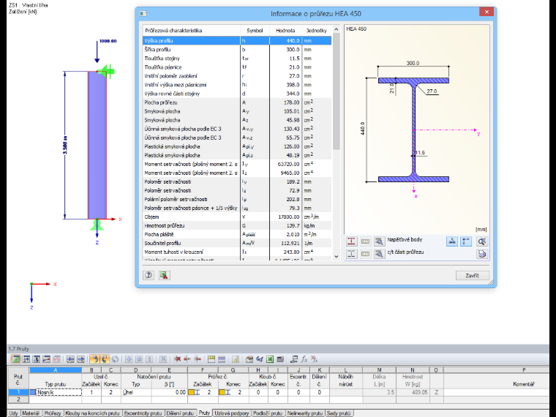Click the red-blue gradient toolbar icon

(x=46, y=359)
